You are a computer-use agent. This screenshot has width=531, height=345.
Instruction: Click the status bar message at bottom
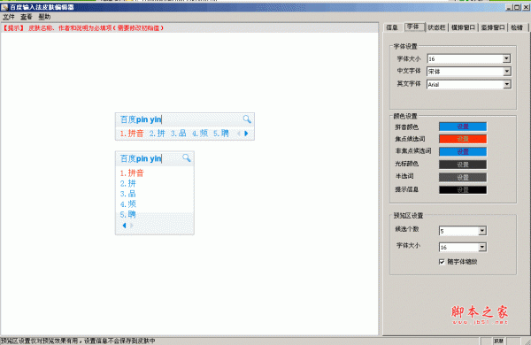tap(78, 341)
